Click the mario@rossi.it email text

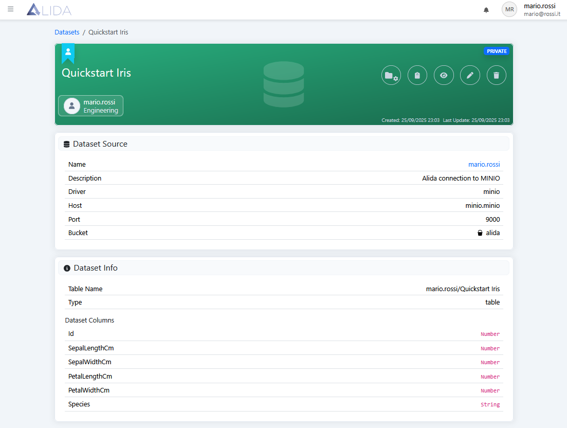tap(542, 14)
